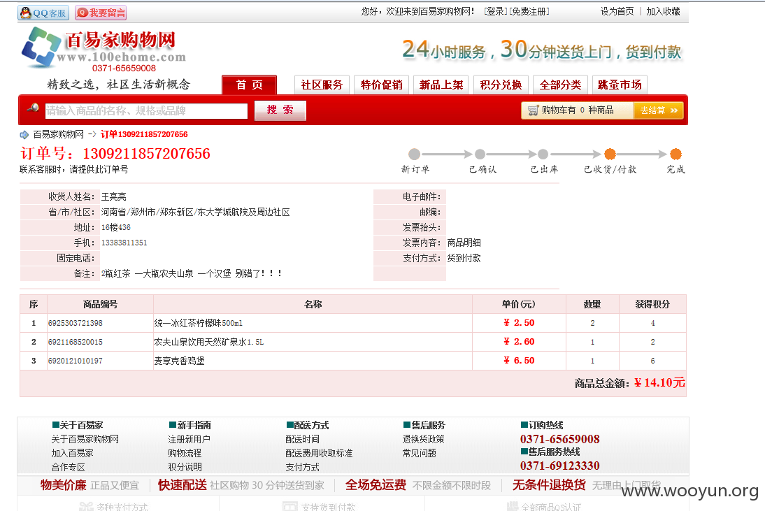Click after-sales number 0371-69123330
This screenshot has width=765, height=511.
click(x=559, y=466)
